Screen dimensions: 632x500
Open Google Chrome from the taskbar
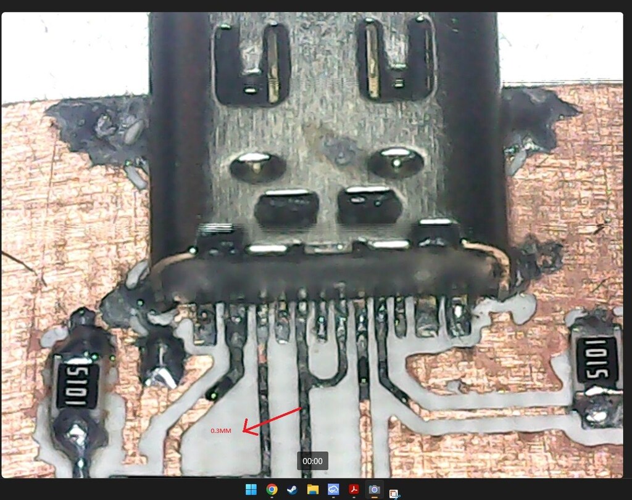click(272, 490)
